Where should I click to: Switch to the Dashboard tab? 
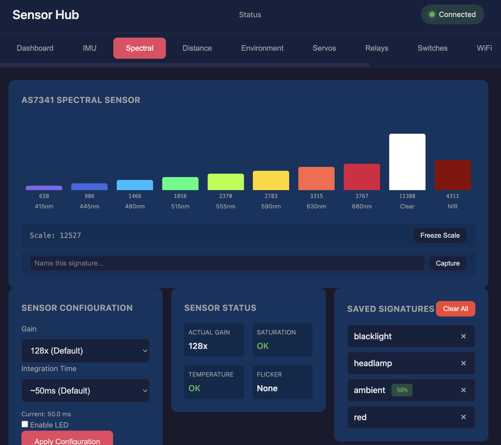click(35, 48)
